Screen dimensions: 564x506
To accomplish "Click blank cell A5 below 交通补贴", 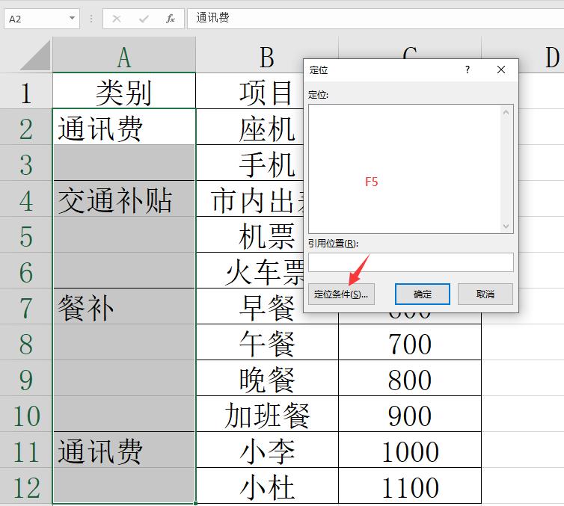I will coord(124,235).
